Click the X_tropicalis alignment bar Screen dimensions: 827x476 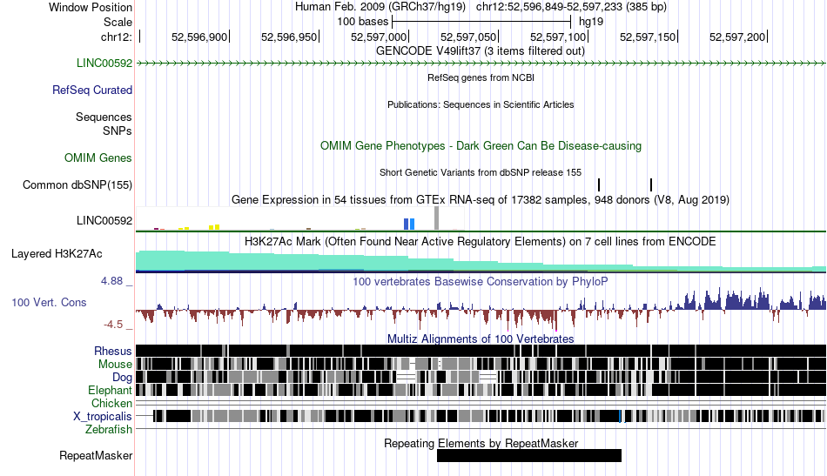488,416
